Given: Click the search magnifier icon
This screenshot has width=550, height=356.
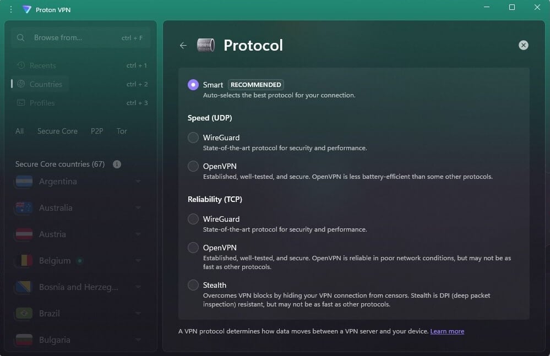Looking at the screenshot, I should coord(20,37).
